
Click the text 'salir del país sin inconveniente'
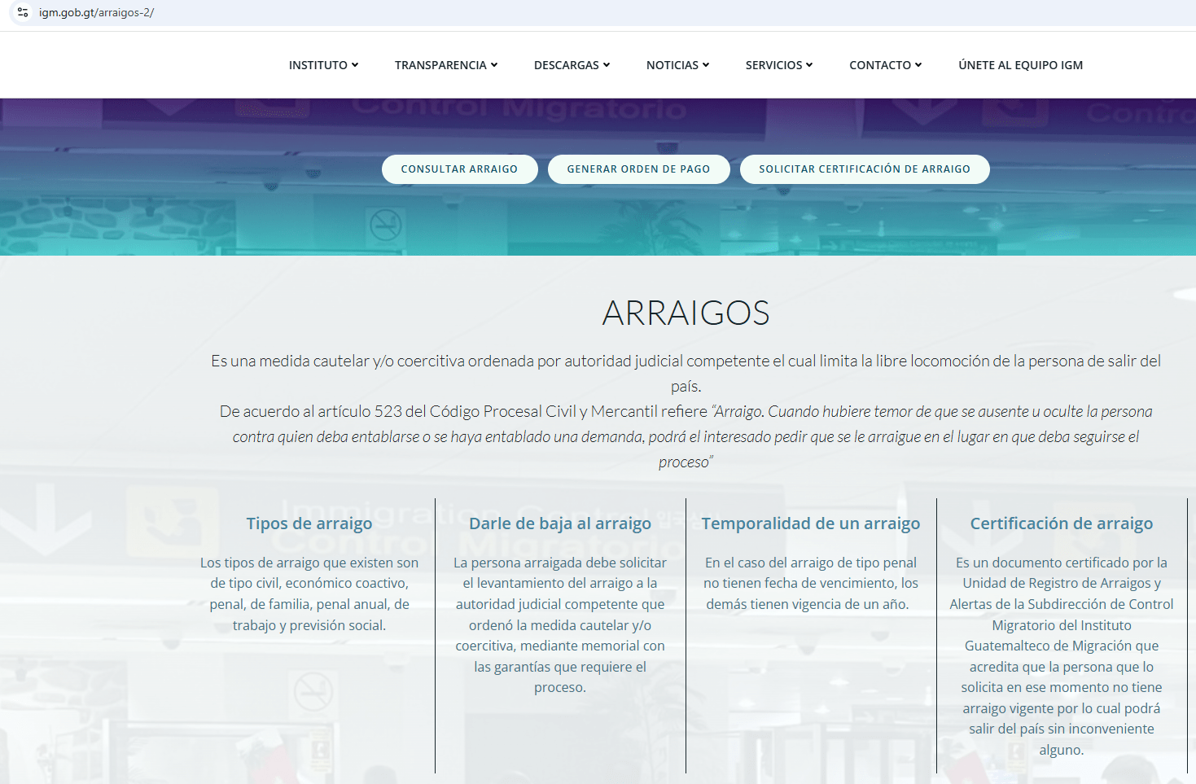click(1062, 729)
